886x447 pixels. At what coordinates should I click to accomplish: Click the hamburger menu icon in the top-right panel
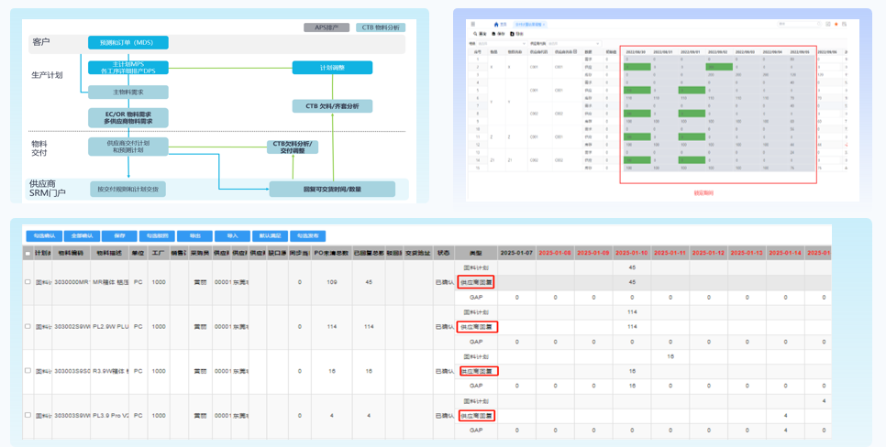473,24
